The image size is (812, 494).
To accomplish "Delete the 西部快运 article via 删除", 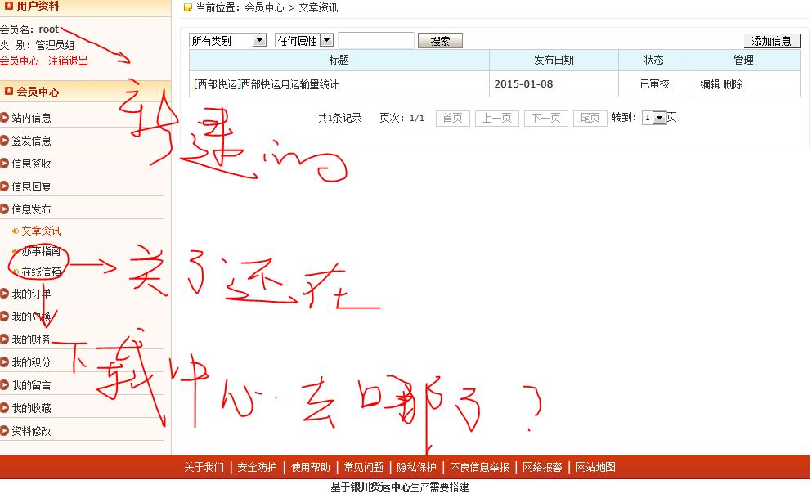I will point(733,84).
